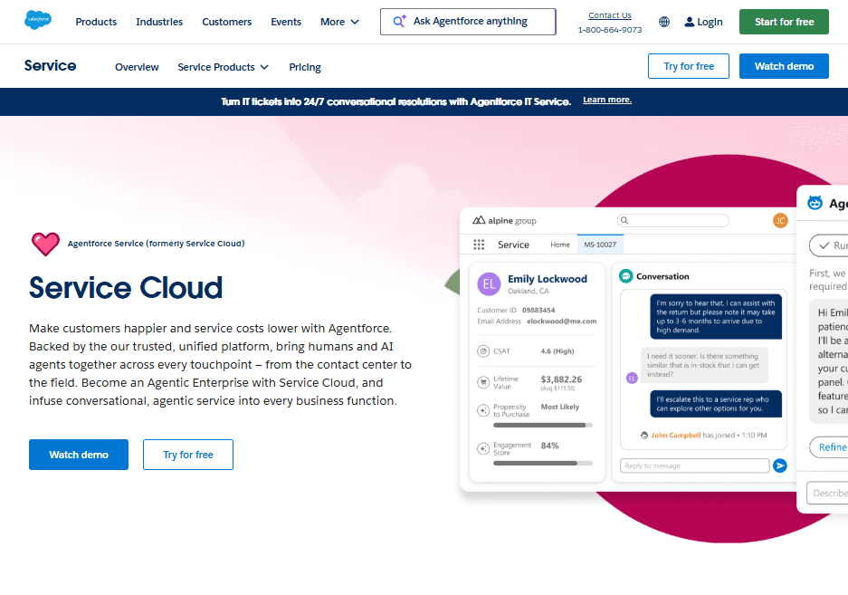Image resolution: width=848 pixels, height=595 pixels.
Task: Click the email elockwood@me.com
Action: pos(561,321)
